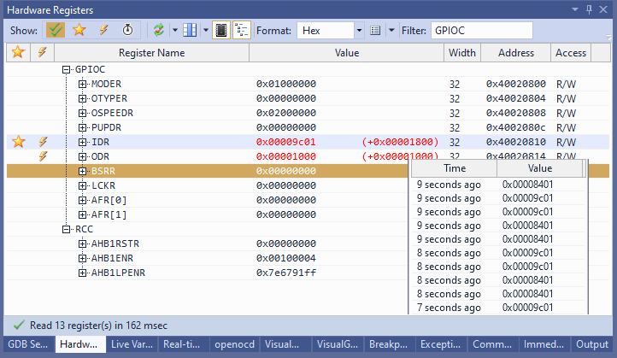Screen dimensions: 617x358
Task: Expand the LCKR register
Action: coord(82,185)
